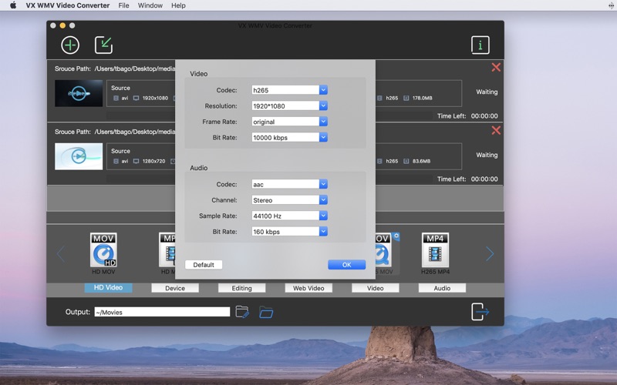The image size is (617, 385).
Task: Click settings gear on H265 MOV icon
Action: 396,236
